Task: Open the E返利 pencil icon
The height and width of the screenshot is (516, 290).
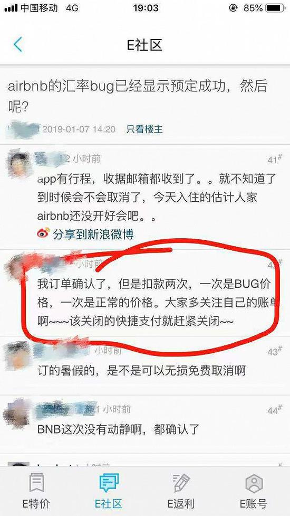Action: click(181, 483)
